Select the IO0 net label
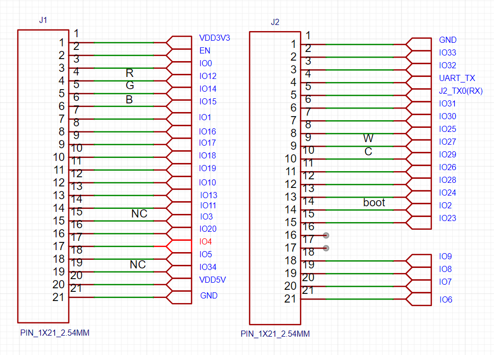Viewport: 494px width, 355px height. point(206,63)
